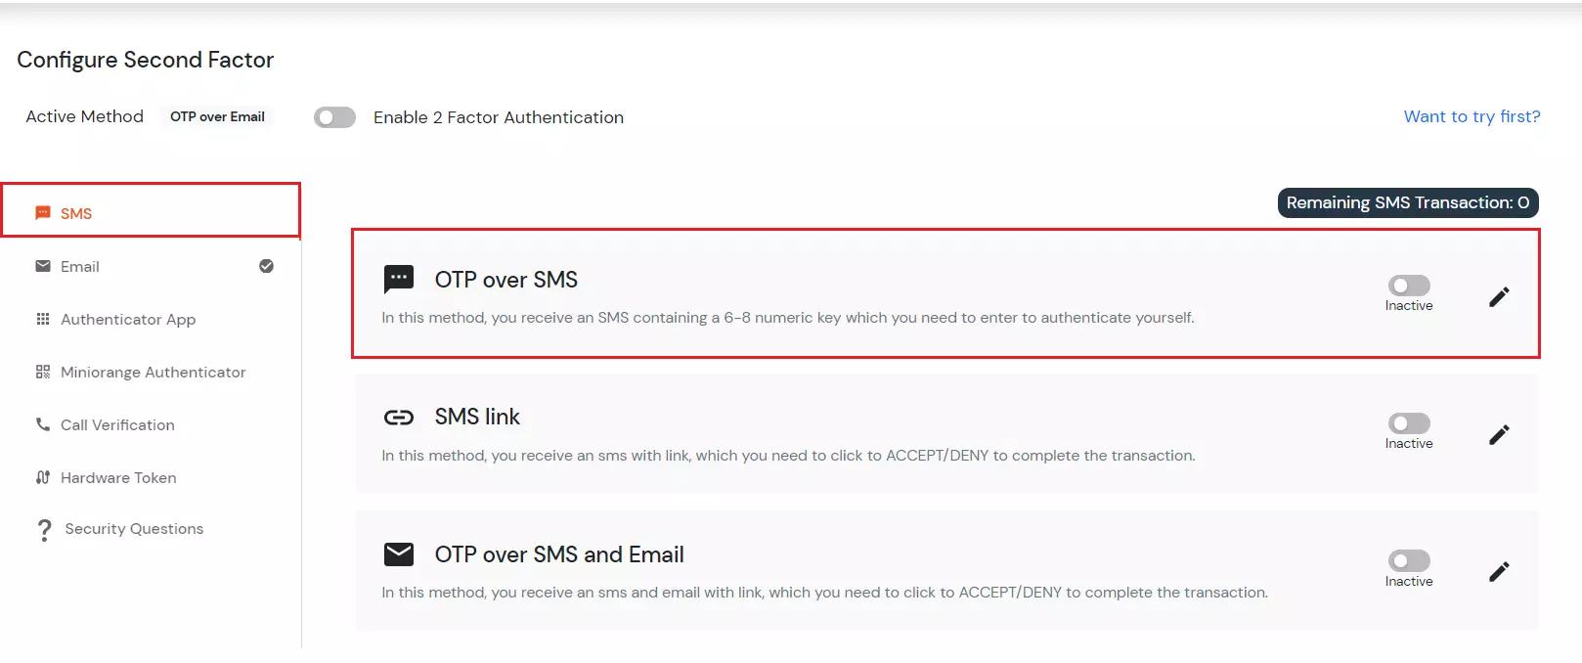Edit the SMS link method settings
This screenshot has width=1582, height=663.
click(x=1499, y=435)
